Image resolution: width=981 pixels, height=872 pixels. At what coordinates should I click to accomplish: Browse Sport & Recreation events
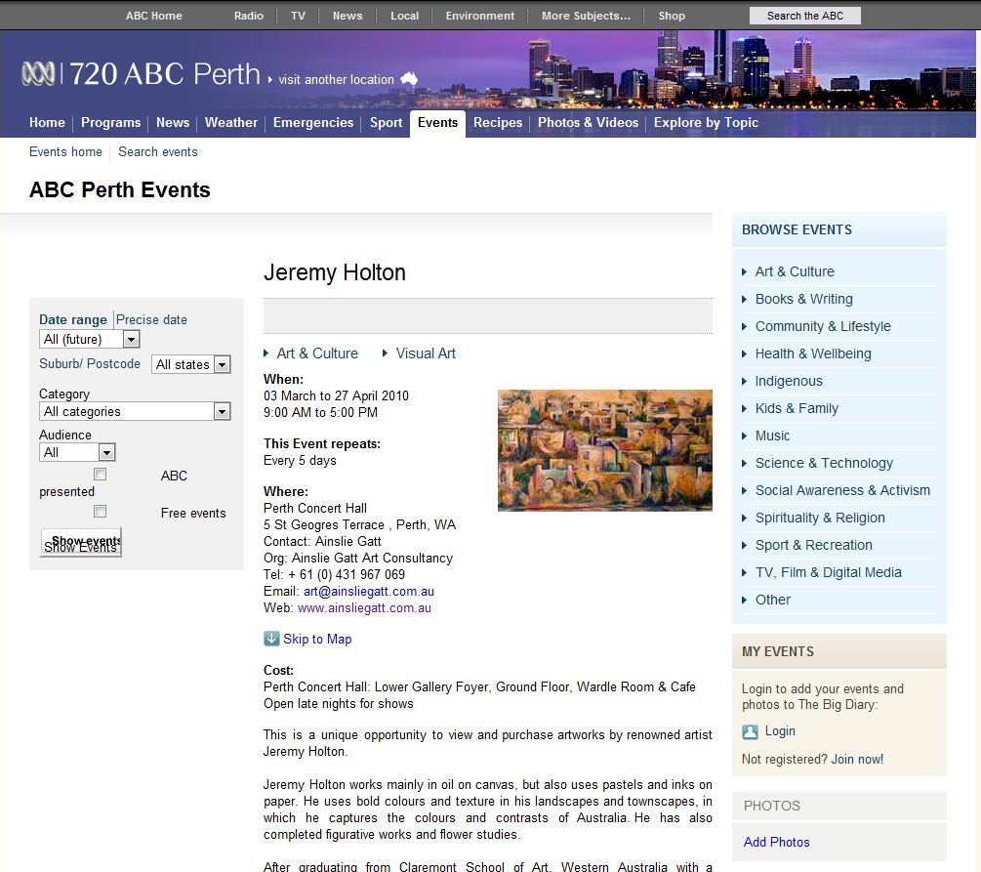coord(813,545)
